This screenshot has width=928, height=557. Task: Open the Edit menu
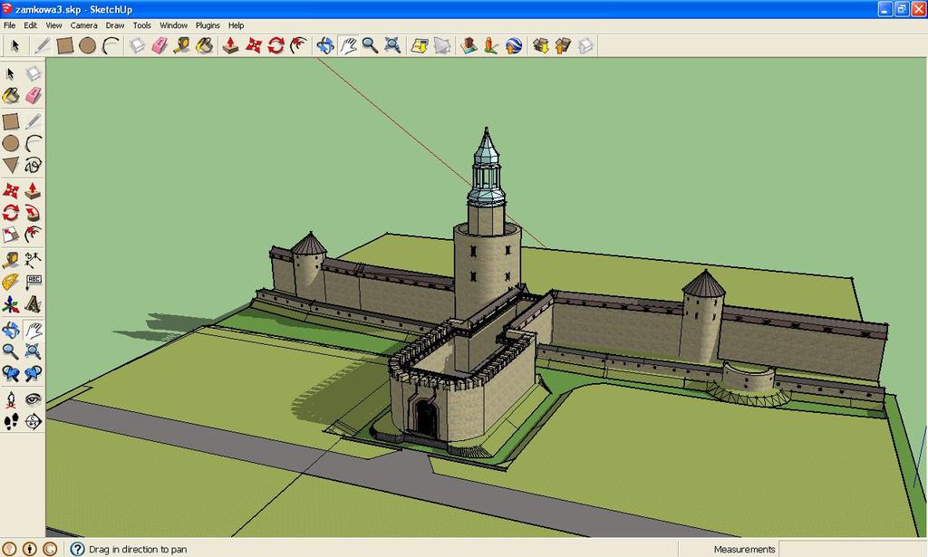click(30, 25)
